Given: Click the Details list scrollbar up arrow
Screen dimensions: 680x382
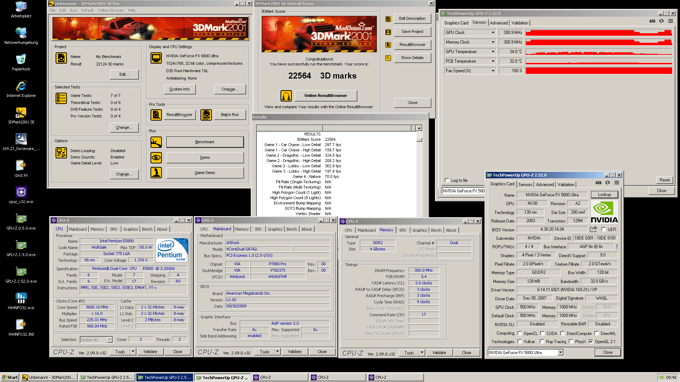Looking at the screenshot, I should pyautogui.click(x=419, y=128).
